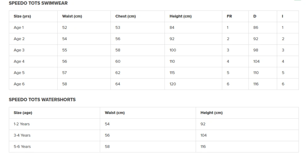
Task: Click the Speedo Tots Watershorts heading
Action: 42,99
